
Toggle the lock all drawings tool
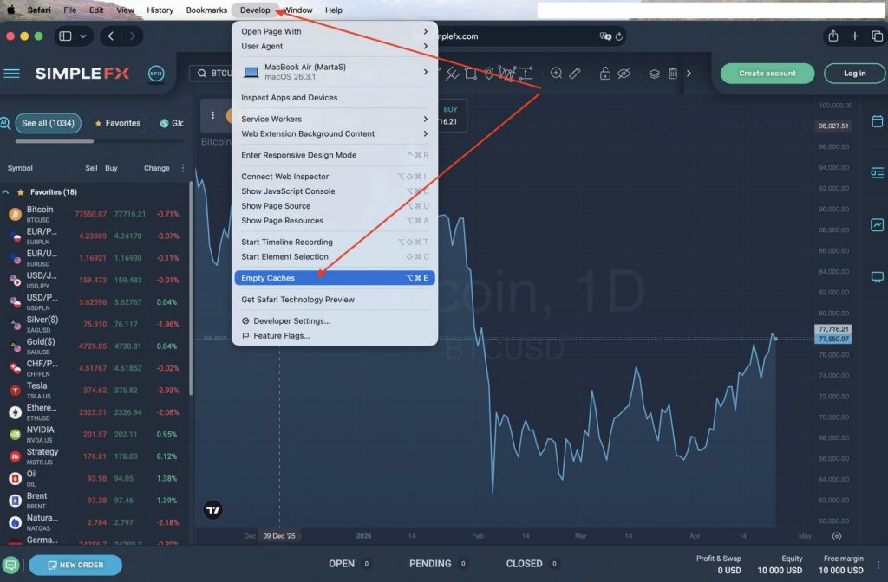(604, 74)
